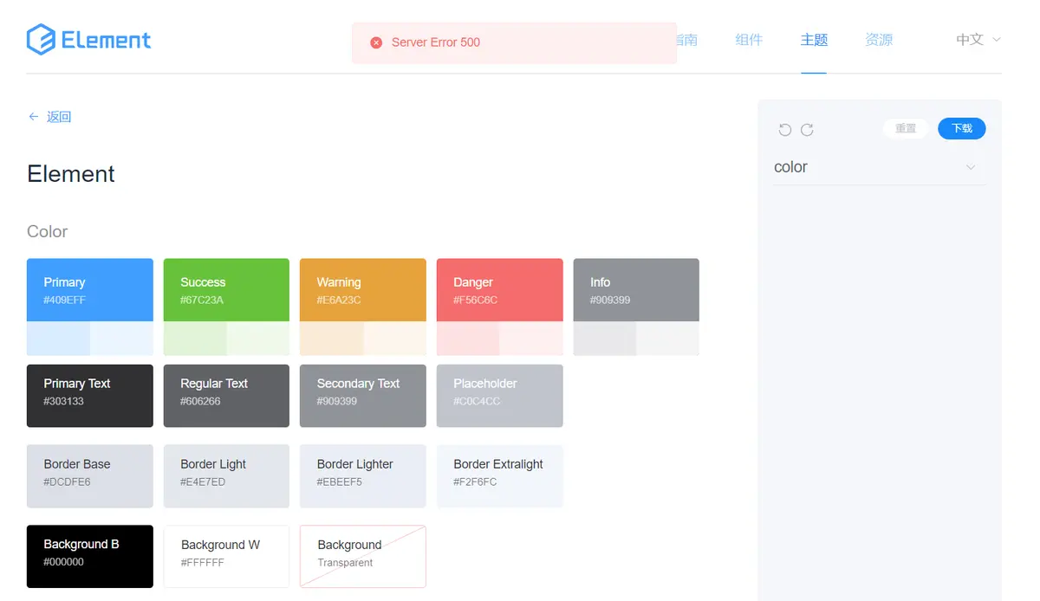The width and height of the screenshot is (1040, 601).
Task: Select the Background Transparent swatch
Action: click(x=363, y=557)
